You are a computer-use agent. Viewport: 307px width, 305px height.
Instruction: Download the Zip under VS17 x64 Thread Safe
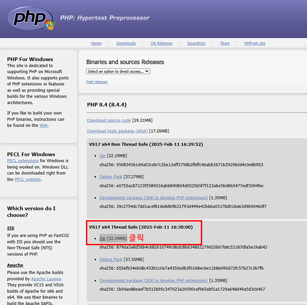coord(102,239)
